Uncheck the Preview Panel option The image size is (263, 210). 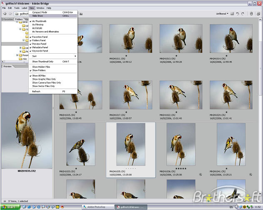coord(53,44)
